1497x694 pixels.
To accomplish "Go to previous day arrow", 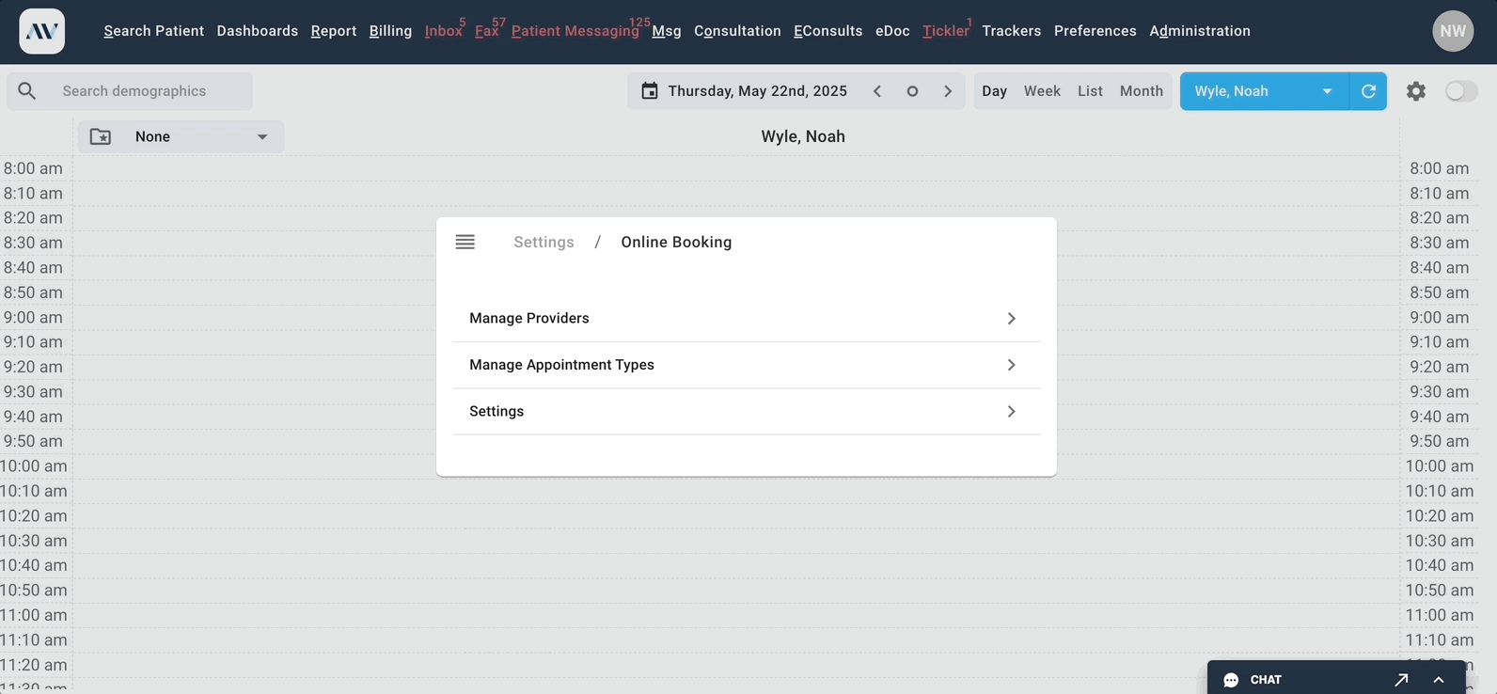I will click(877, 91).
